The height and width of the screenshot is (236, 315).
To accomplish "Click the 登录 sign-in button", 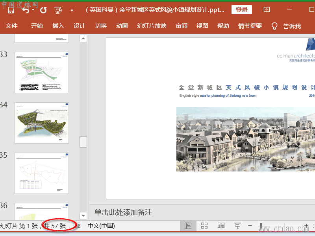I will tap(242, 10).
